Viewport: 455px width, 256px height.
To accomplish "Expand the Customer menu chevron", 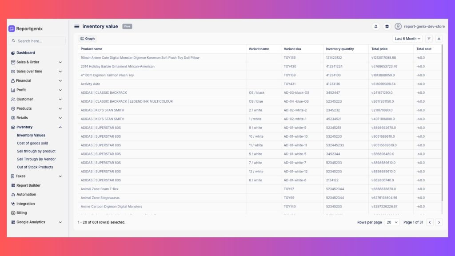I will (60, 99).
